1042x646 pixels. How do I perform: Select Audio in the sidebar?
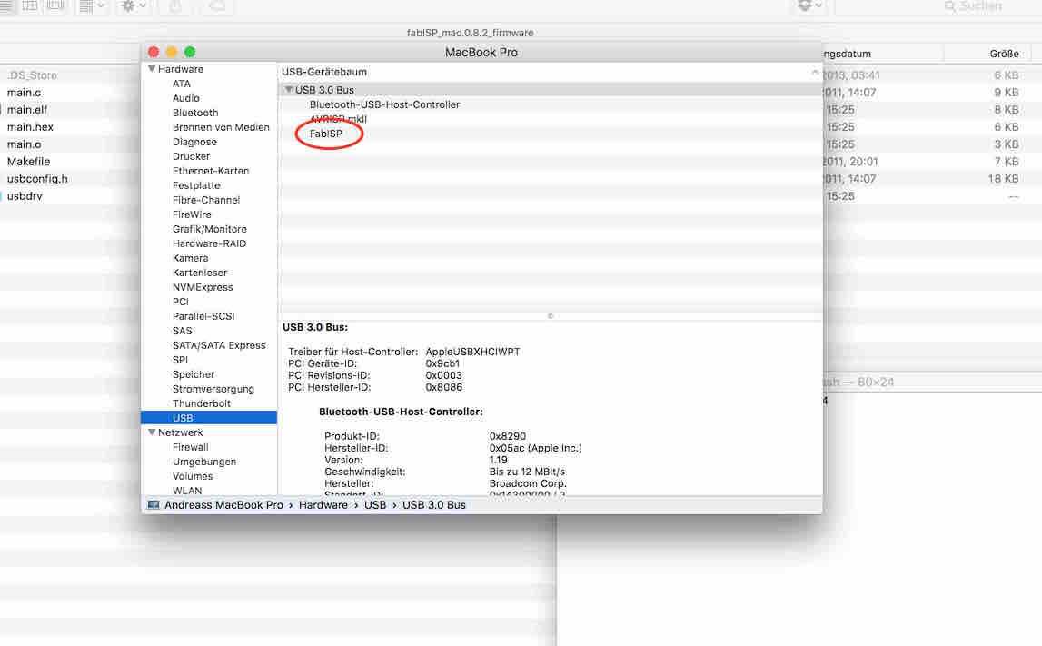(x=186, y=98)
